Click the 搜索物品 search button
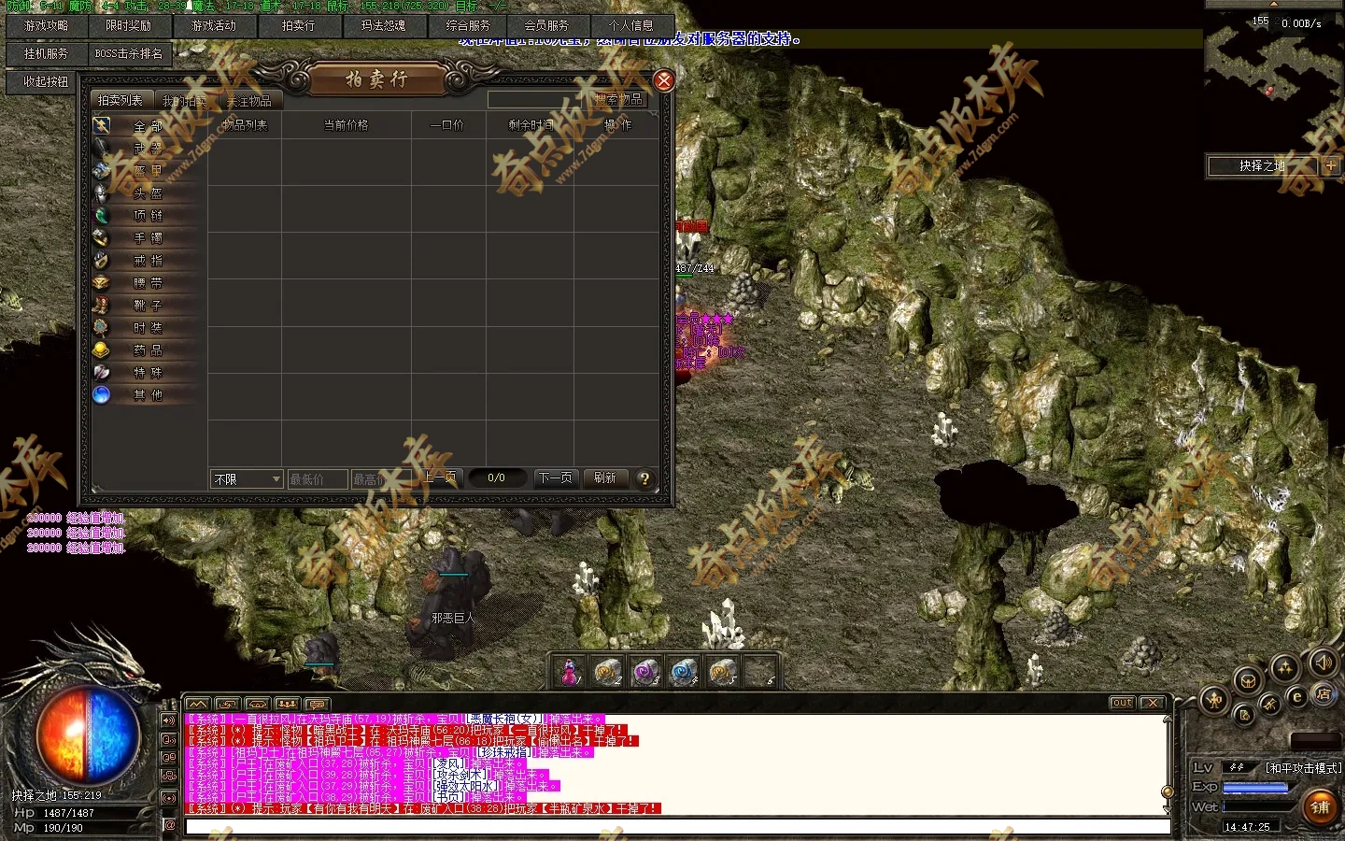 619,99
